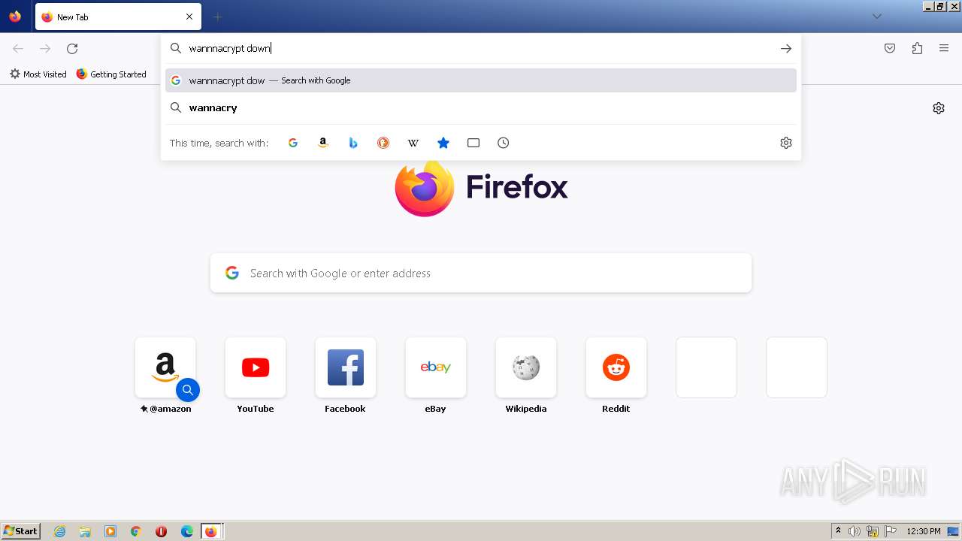This screenshot has height=541, width=962.
Task: Close the New Tab tab
Action: 189,17
